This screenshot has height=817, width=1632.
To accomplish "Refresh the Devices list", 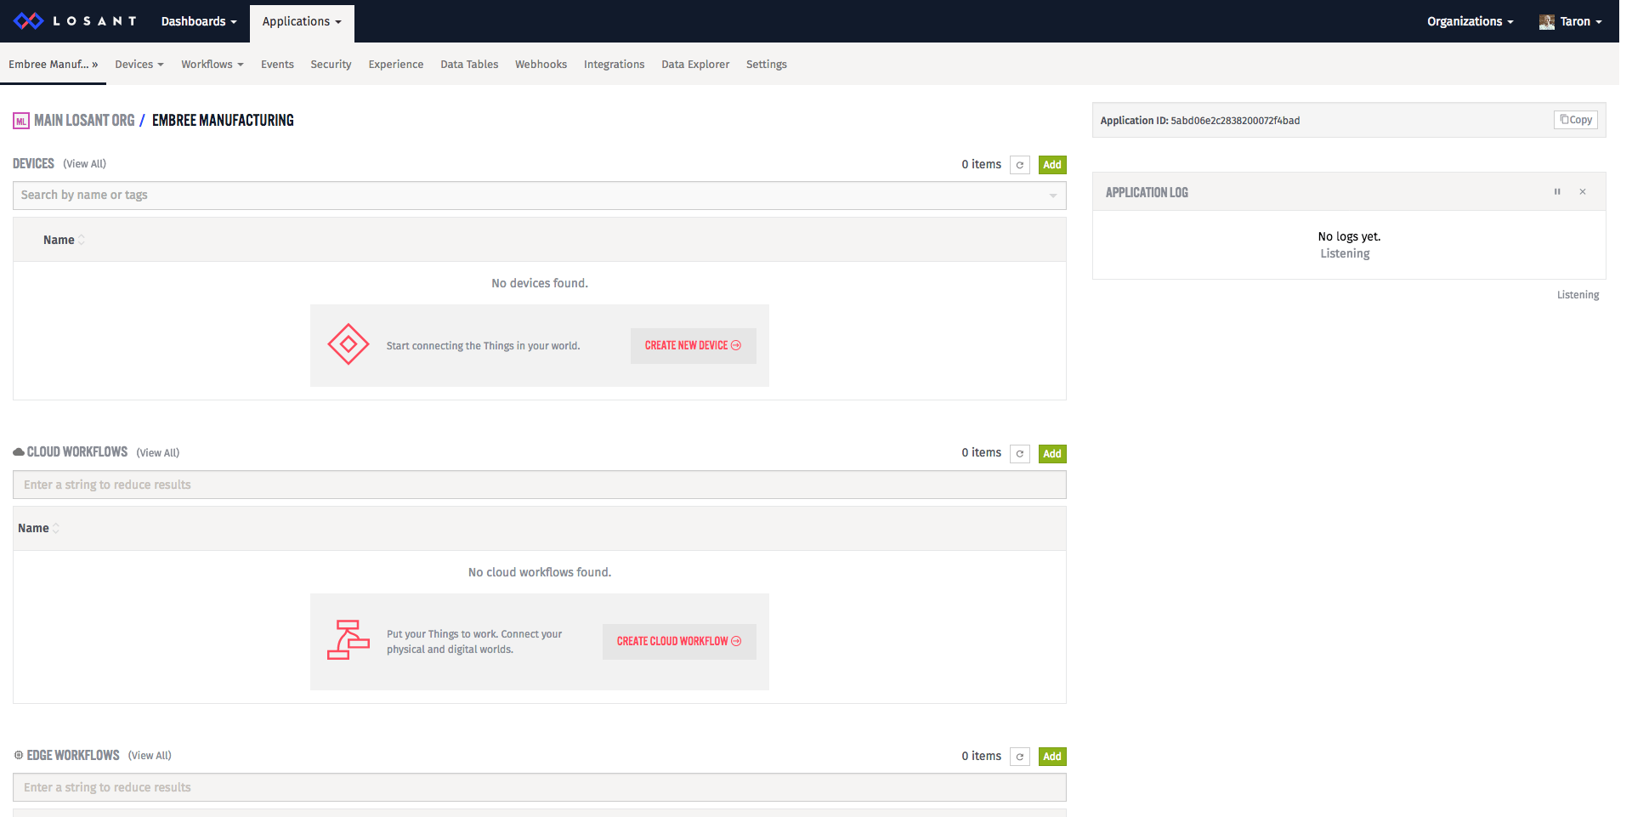I will 1020,165.
